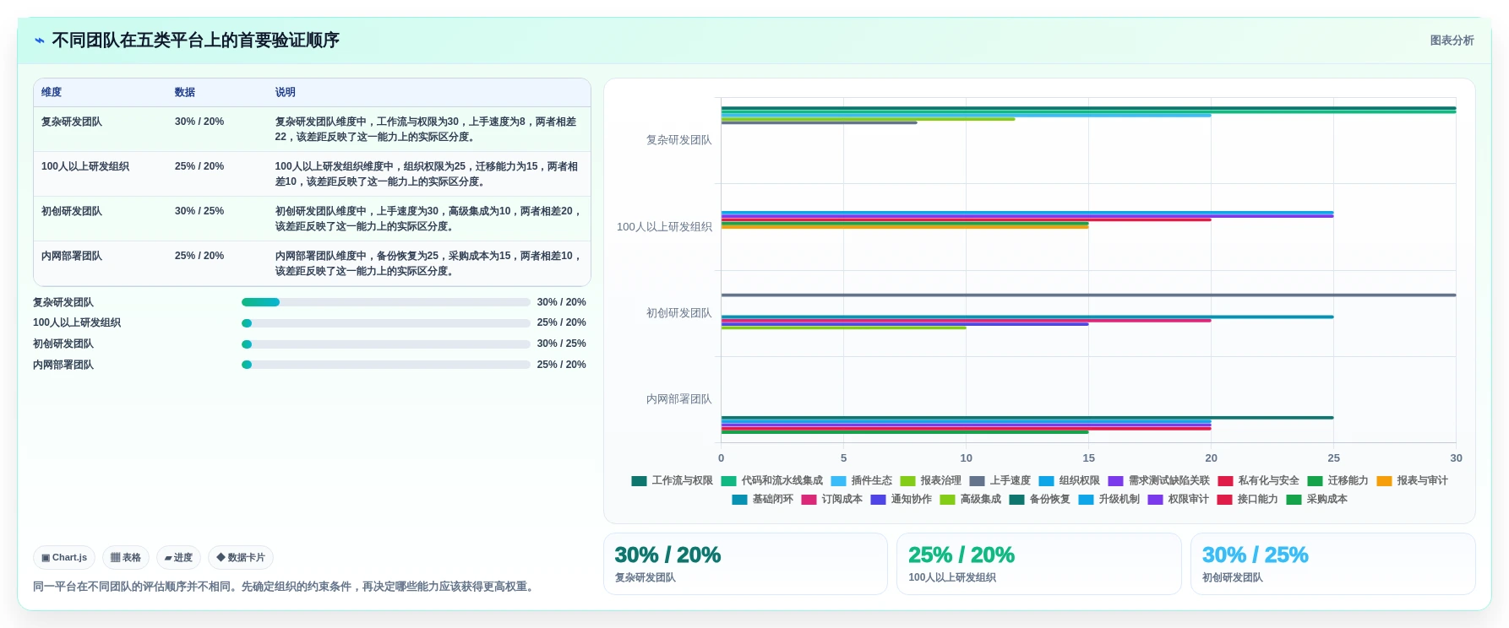Click the blue icon beside the chart title

(x=39, y=41)
